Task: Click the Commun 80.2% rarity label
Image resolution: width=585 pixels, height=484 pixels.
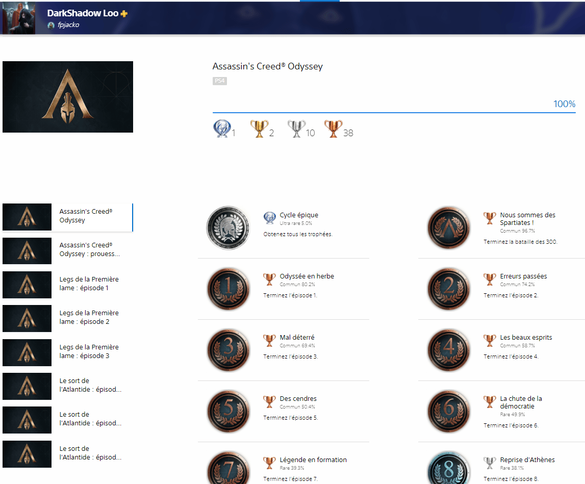Action: click(297, 285)
